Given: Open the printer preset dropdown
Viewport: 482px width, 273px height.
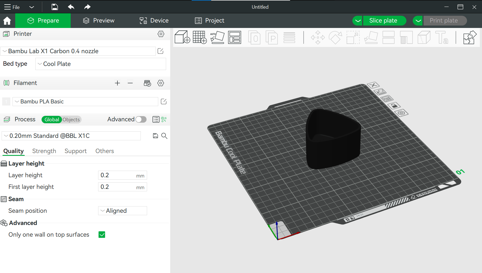Looking at the screenshot, I should pos(78,51).
